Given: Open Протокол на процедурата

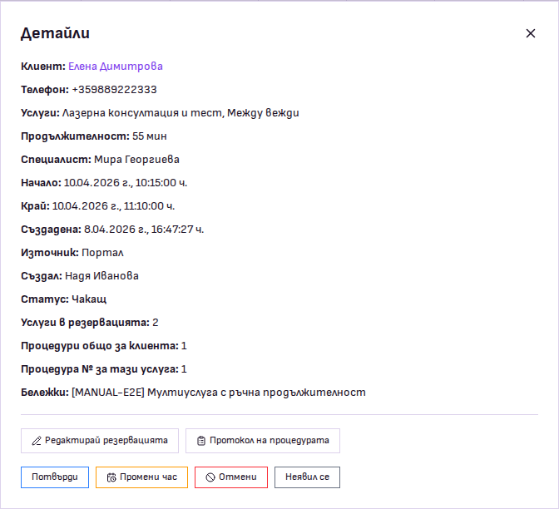Looking at the screenshot, I should (263, 441).
